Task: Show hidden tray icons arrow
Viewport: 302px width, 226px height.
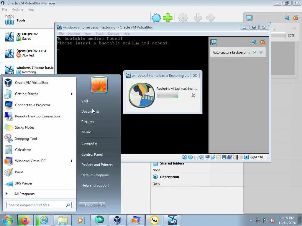Action: pyautogui.click(x=251, y=220)
